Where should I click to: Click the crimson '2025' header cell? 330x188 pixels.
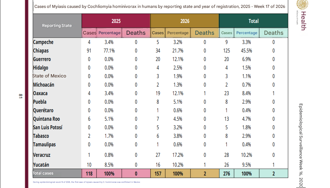point(116,21)
